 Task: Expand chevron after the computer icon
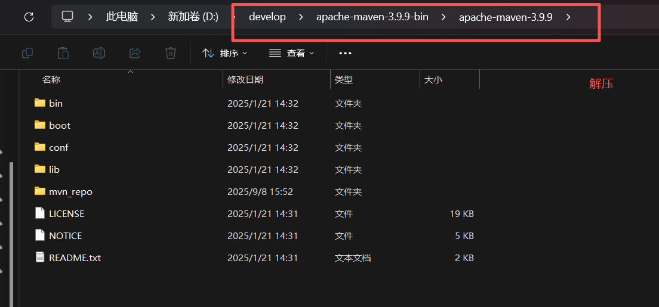(90, 17)
